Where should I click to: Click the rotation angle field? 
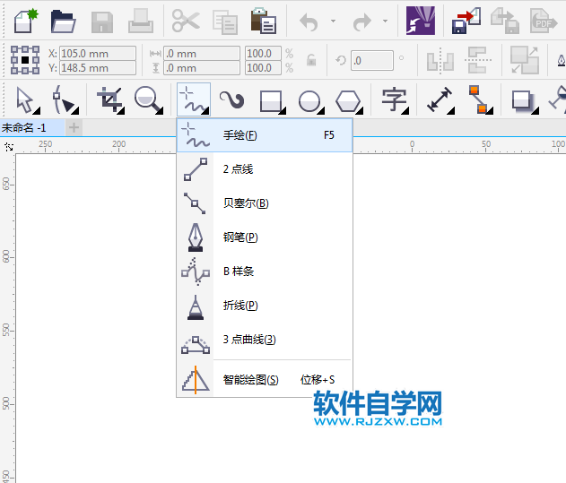[371, 61]
